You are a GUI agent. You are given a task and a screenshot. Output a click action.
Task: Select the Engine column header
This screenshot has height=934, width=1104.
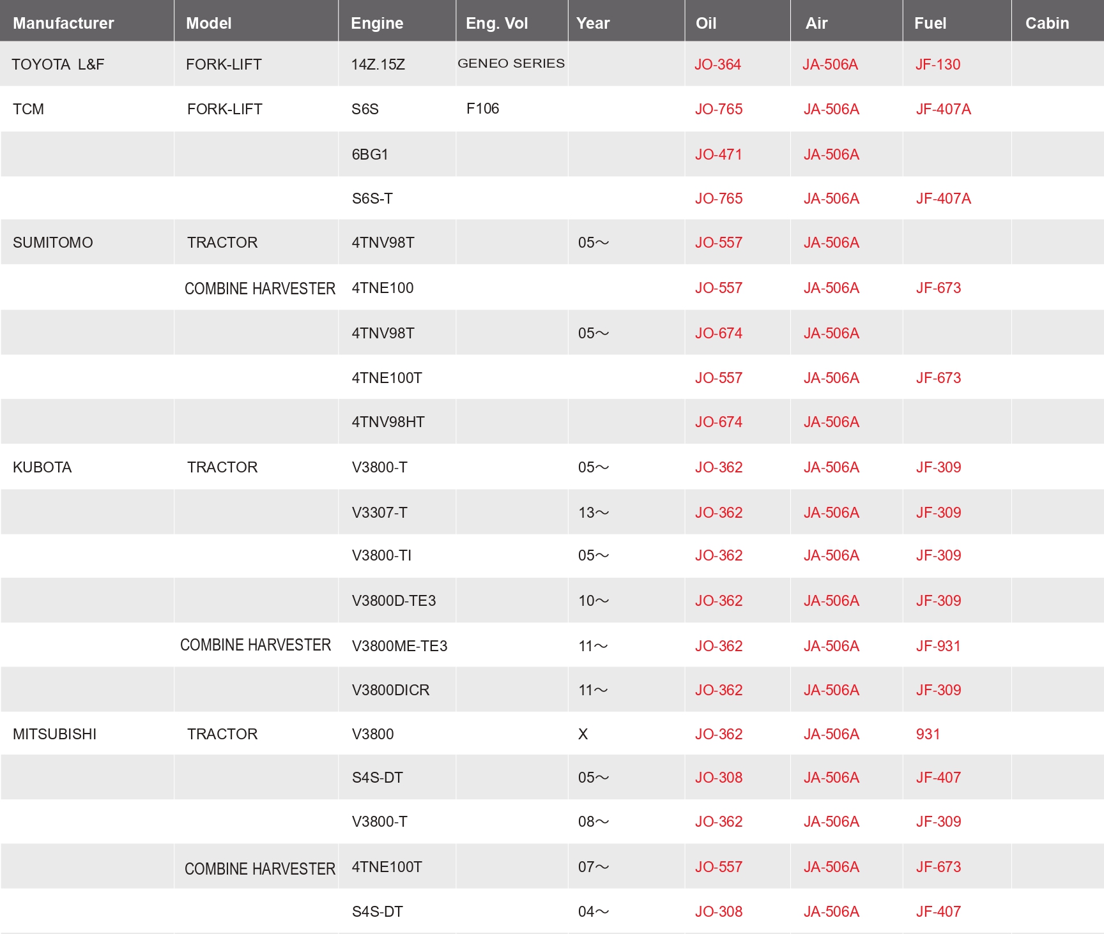click(377, 23)
